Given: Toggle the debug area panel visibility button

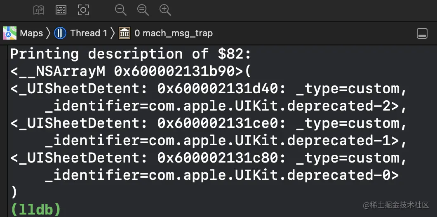Looking at the screenshot, I should [x=422, y=34].
